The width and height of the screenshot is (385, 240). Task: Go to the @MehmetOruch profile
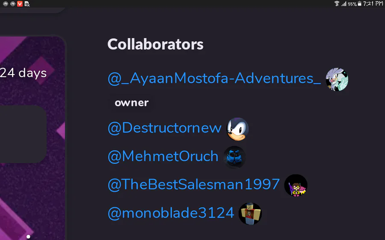163,156
